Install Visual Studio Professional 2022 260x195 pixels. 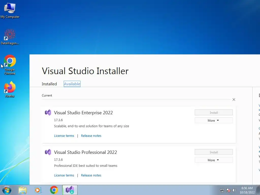coord(214,152)
